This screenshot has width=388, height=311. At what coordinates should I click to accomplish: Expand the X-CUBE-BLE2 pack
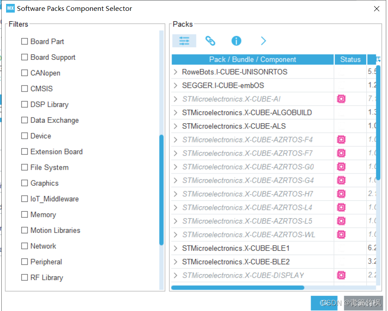tap(176, 262)
